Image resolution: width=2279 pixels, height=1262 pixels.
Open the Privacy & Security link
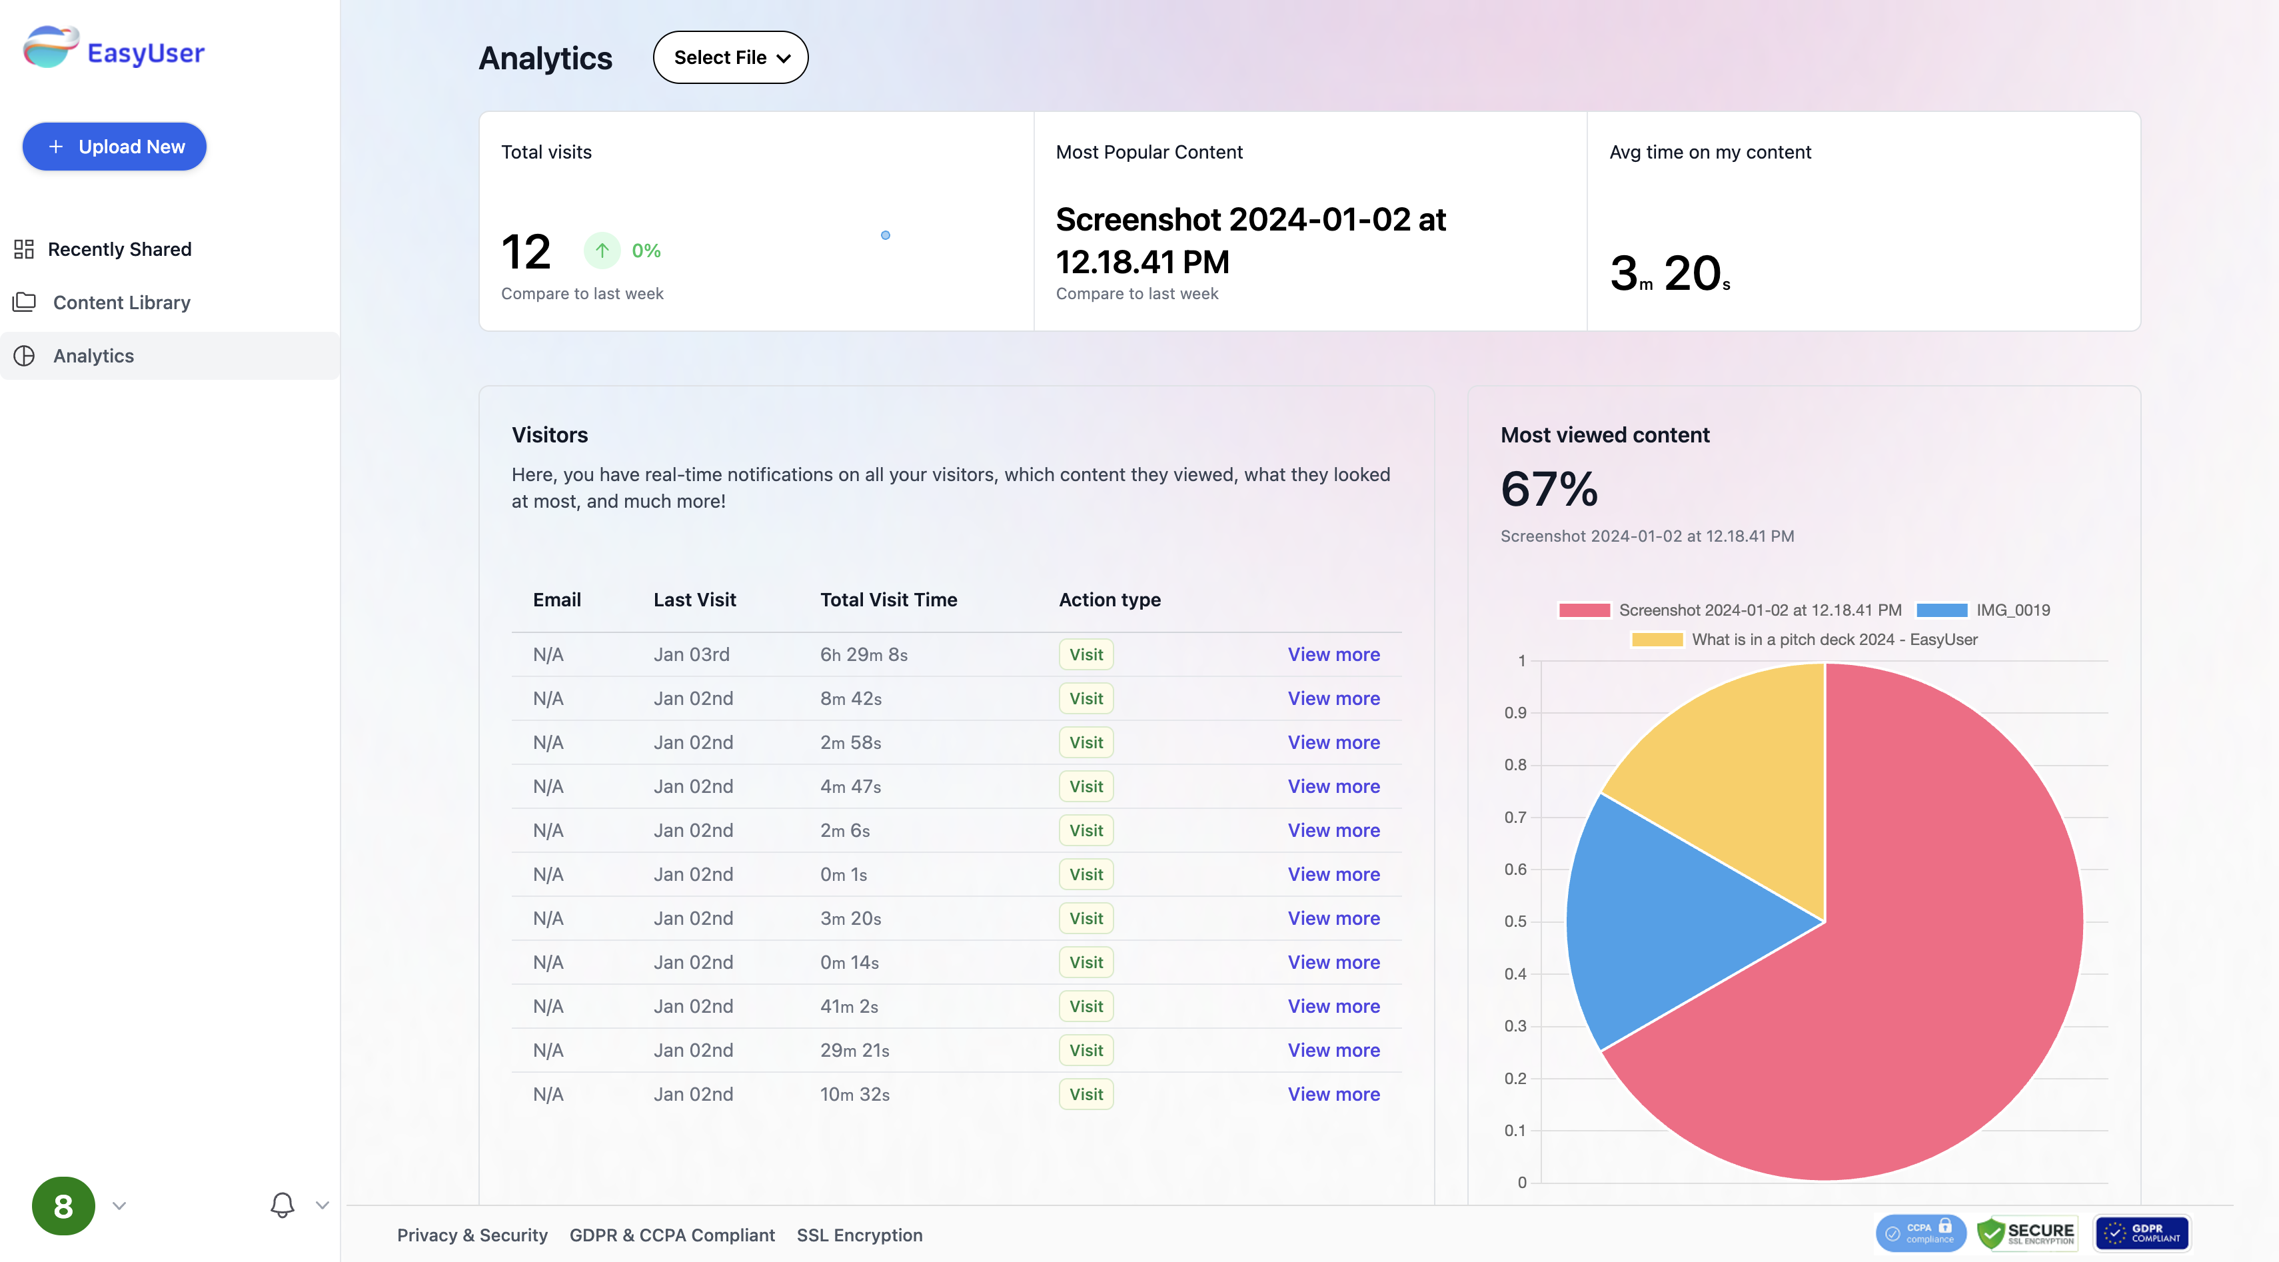point(472,1235)
